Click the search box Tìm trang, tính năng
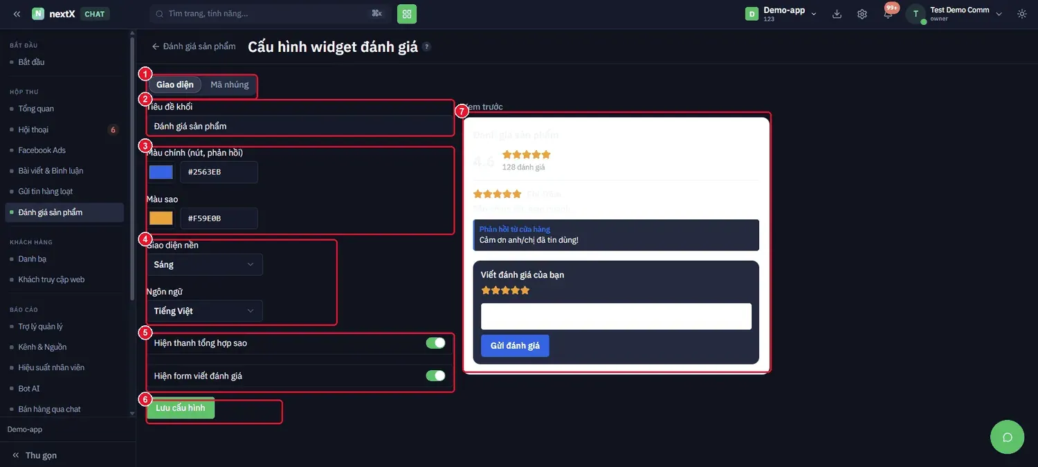Screen dimensions: 1038x467 (x=270, y=13)
